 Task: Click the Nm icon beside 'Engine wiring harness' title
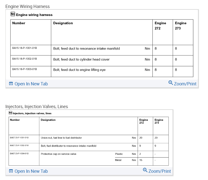click(x=13, y=14)
